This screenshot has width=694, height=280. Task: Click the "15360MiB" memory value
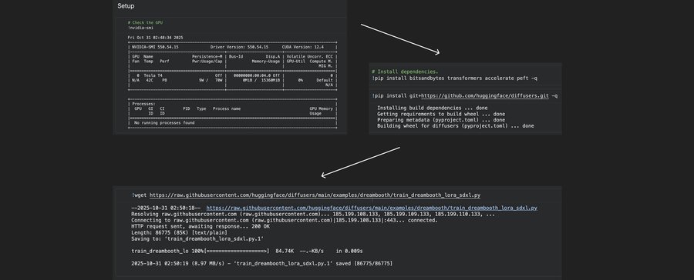click(x=270, y=80)
